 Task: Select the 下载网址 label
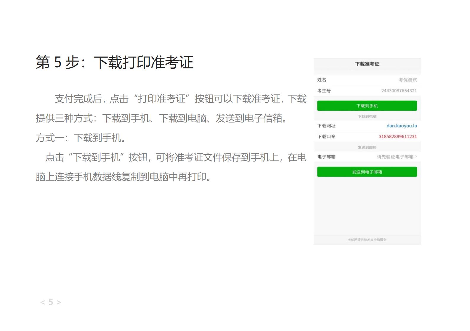tap(326, 126)
